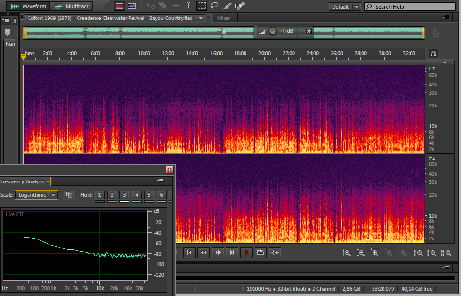Toggle Hold button 4
Screen dimensions: 461x296
[x=137, y=195]
